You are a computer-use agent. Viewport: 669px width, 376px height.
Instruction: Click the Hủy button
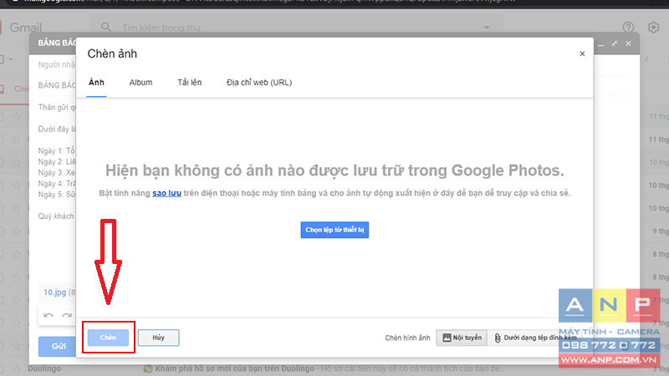point(158,338)
